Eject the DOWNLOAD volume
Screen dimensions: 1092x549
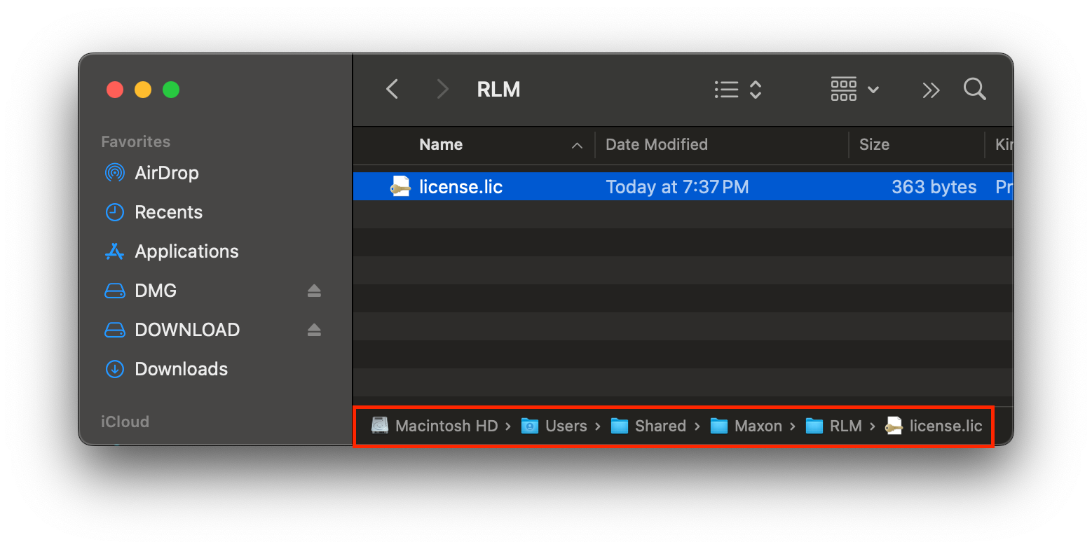click(313, 329)
